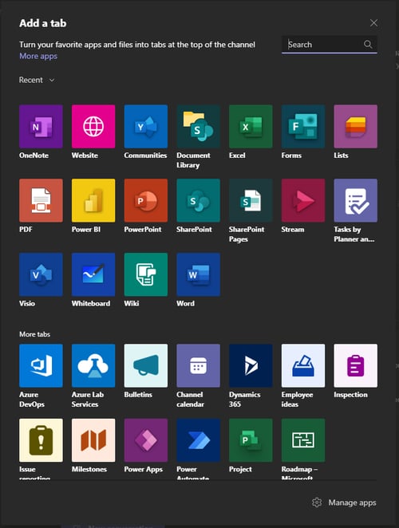Add the OneNote app tab
This screenshot has width=399, height=528.
(x=41, y=126)
